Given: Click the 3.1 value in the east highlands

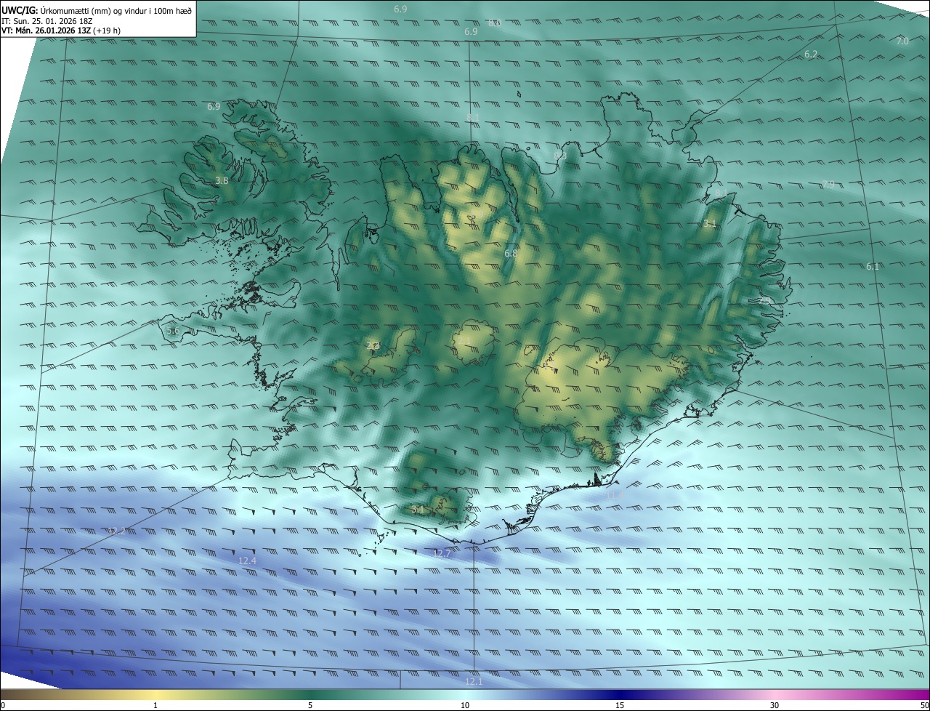Looking at the screenshot, I should (710, 224).
